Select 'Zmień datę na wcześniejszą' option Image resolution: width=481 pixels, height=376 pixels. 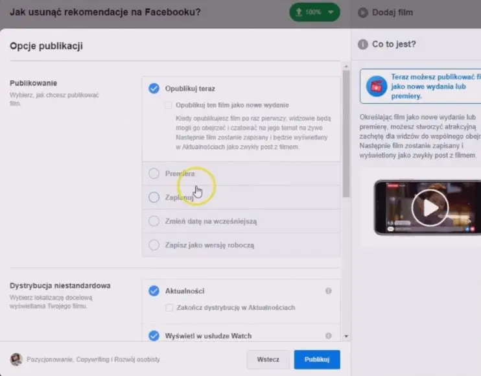154,221
